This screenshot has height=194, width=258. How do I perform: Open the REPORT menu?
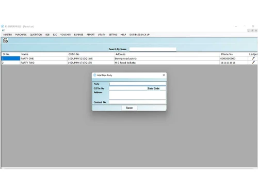90,35
